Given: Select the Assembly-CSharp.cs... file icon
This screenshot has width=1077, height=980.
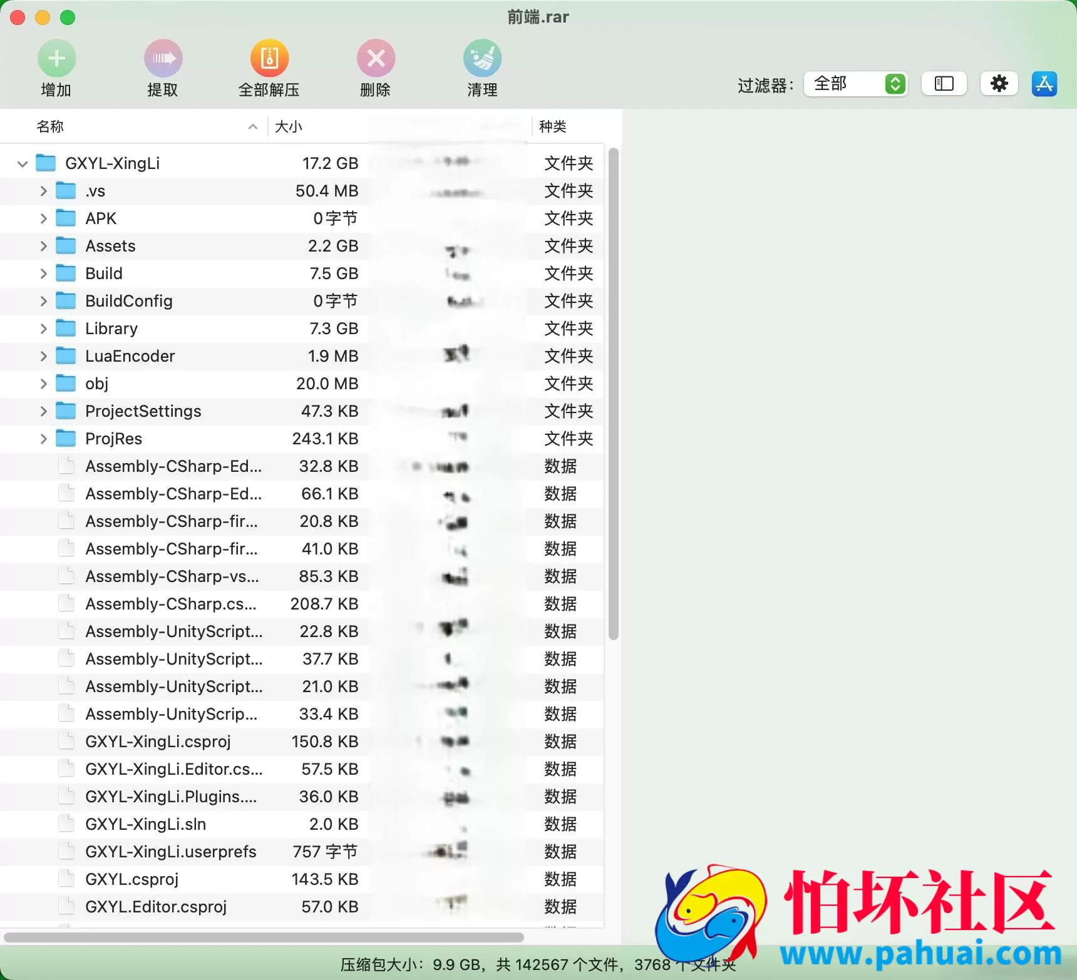Looking at the screenshot, I should click(66, 603).
